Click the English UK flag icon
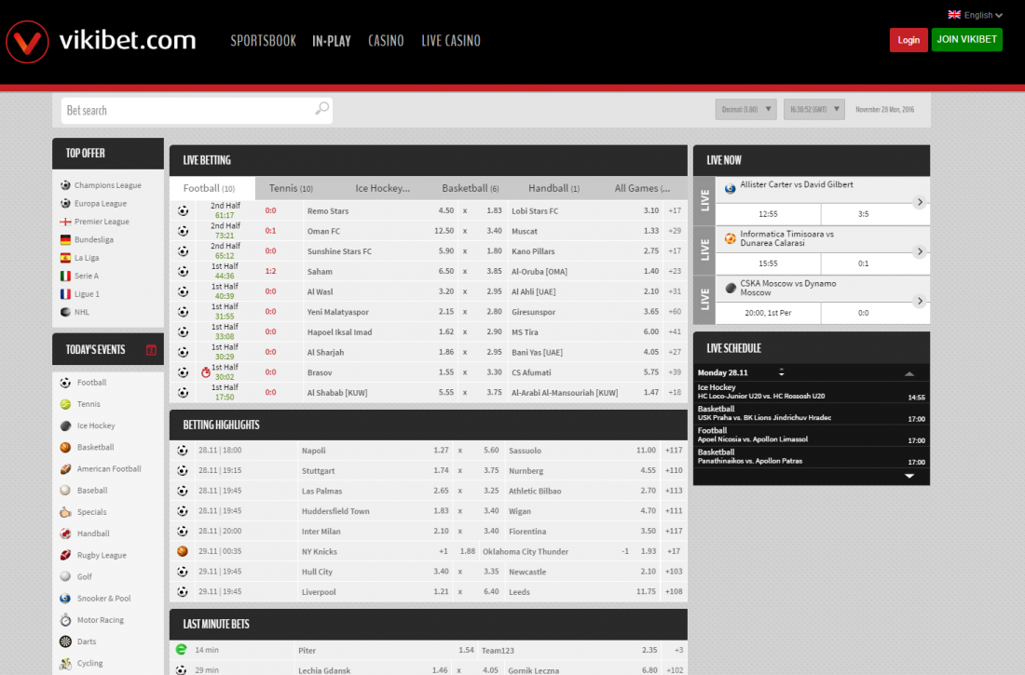The image size is (1025, 675). point(954,14)
